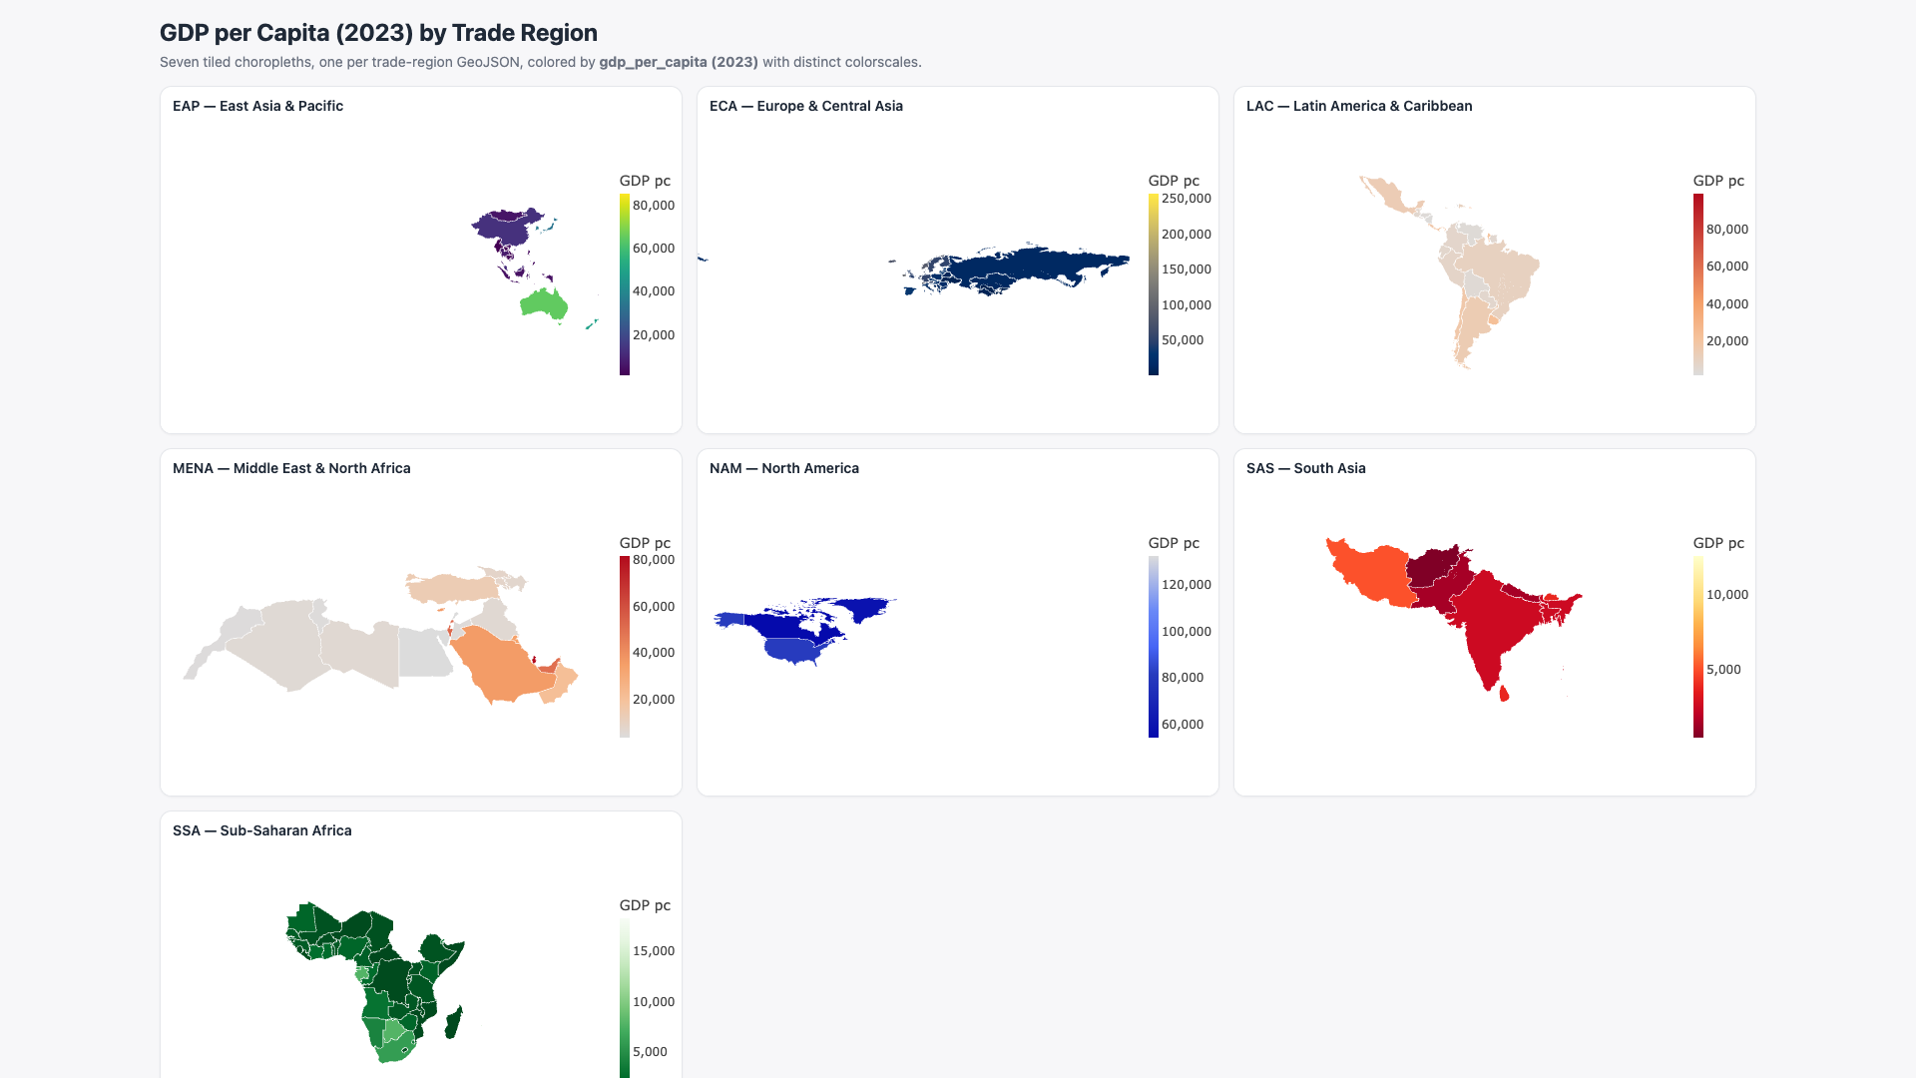Select the 'MENA — Middle East & North Africa' title
This screenshot has width=1916, height=1078.
pos(291,468)
